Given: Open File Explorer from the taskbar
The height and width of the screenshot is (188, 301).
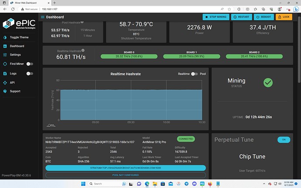Looking at the screenshot, I should coord(155,184).
